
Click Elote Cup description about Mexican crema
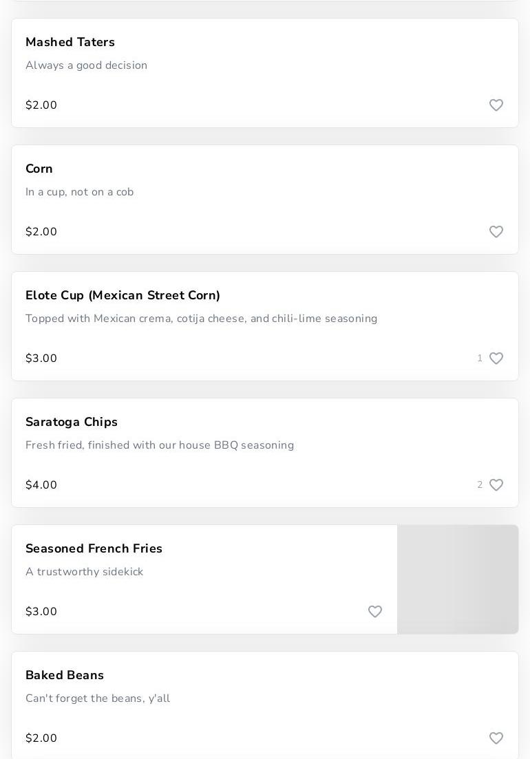point(201,319)
